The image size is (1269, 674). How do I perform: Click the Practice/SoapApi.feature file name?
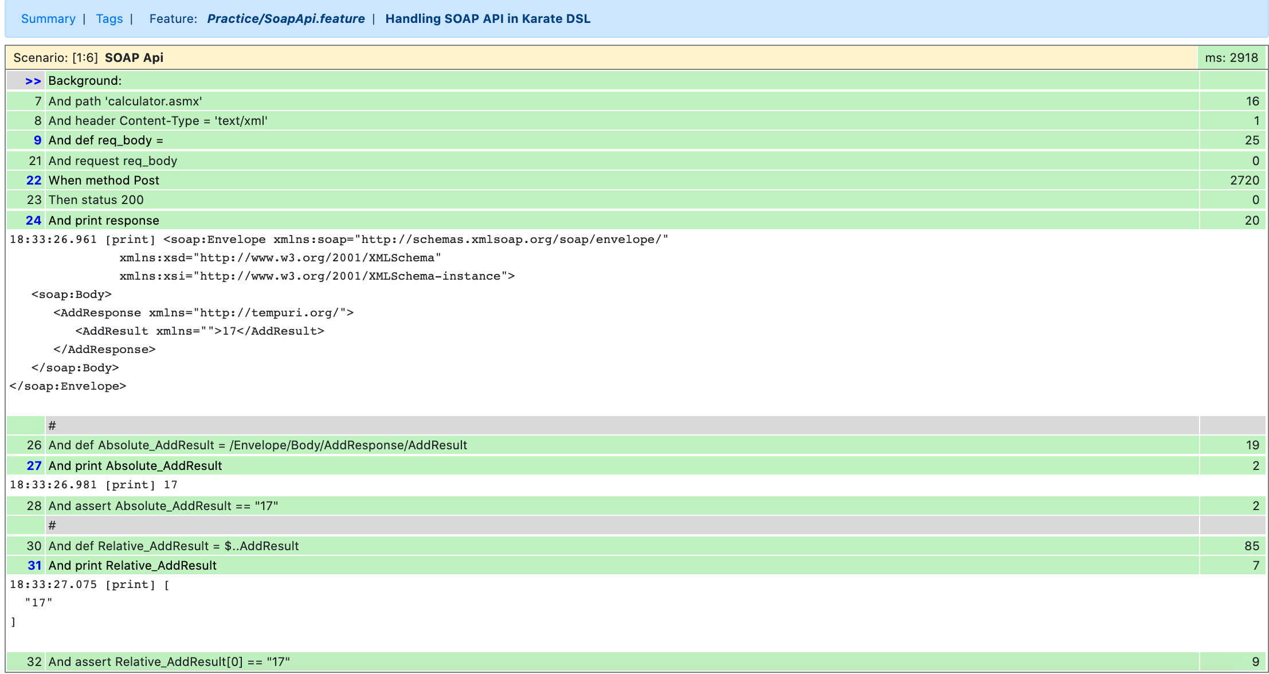click(x=285, y=18)
